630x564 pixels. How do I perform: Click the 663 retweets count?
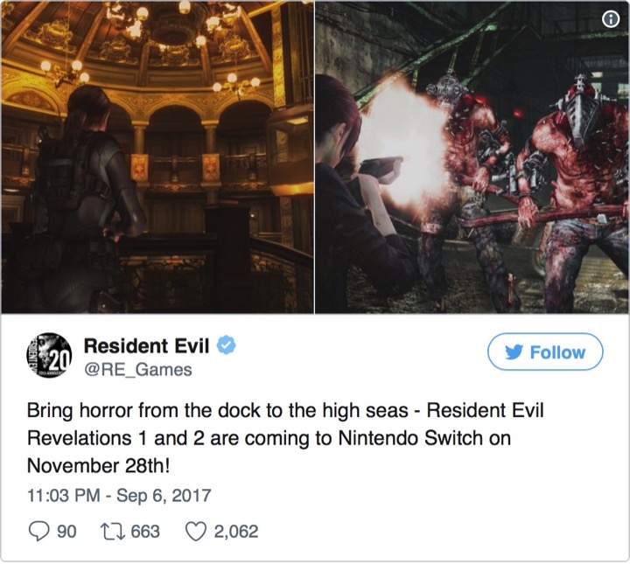coord(145,532)
